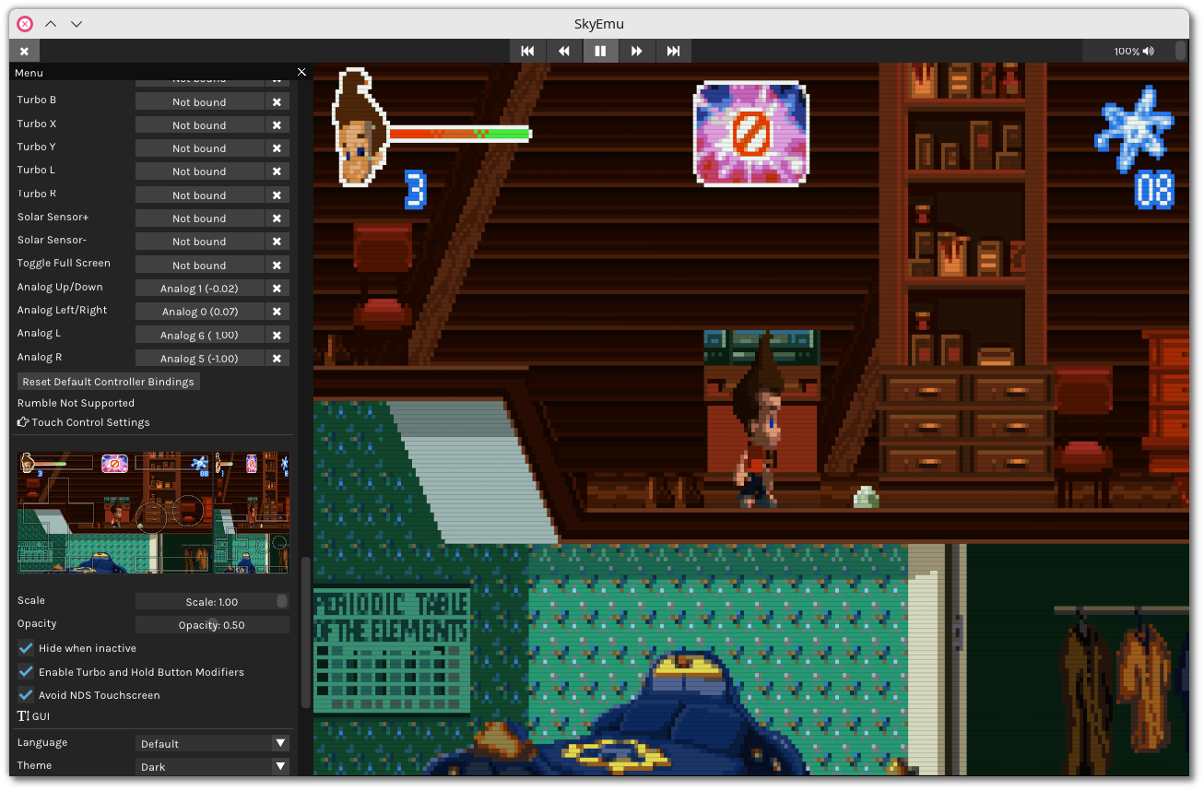The height and width of the screenshot is (791, 1204).
Task: Expand the Theme dropdown
Action: (212, 766)
